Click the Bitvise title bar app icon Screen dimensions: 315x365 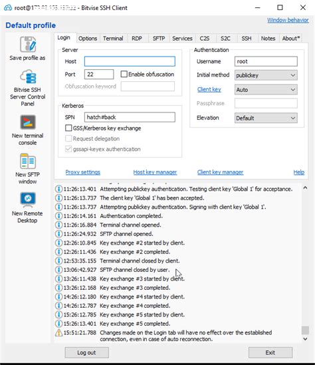[x=8, y=8]
